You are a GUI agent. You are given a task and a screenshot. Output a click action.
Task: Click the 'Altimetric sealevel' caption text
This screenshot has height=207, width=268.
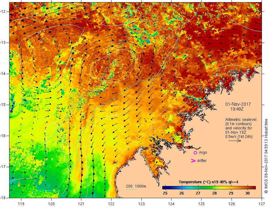pos(241,120)
